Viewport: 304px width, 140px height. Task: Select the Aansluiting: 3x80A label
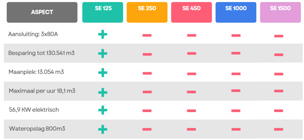pos(33,34)
